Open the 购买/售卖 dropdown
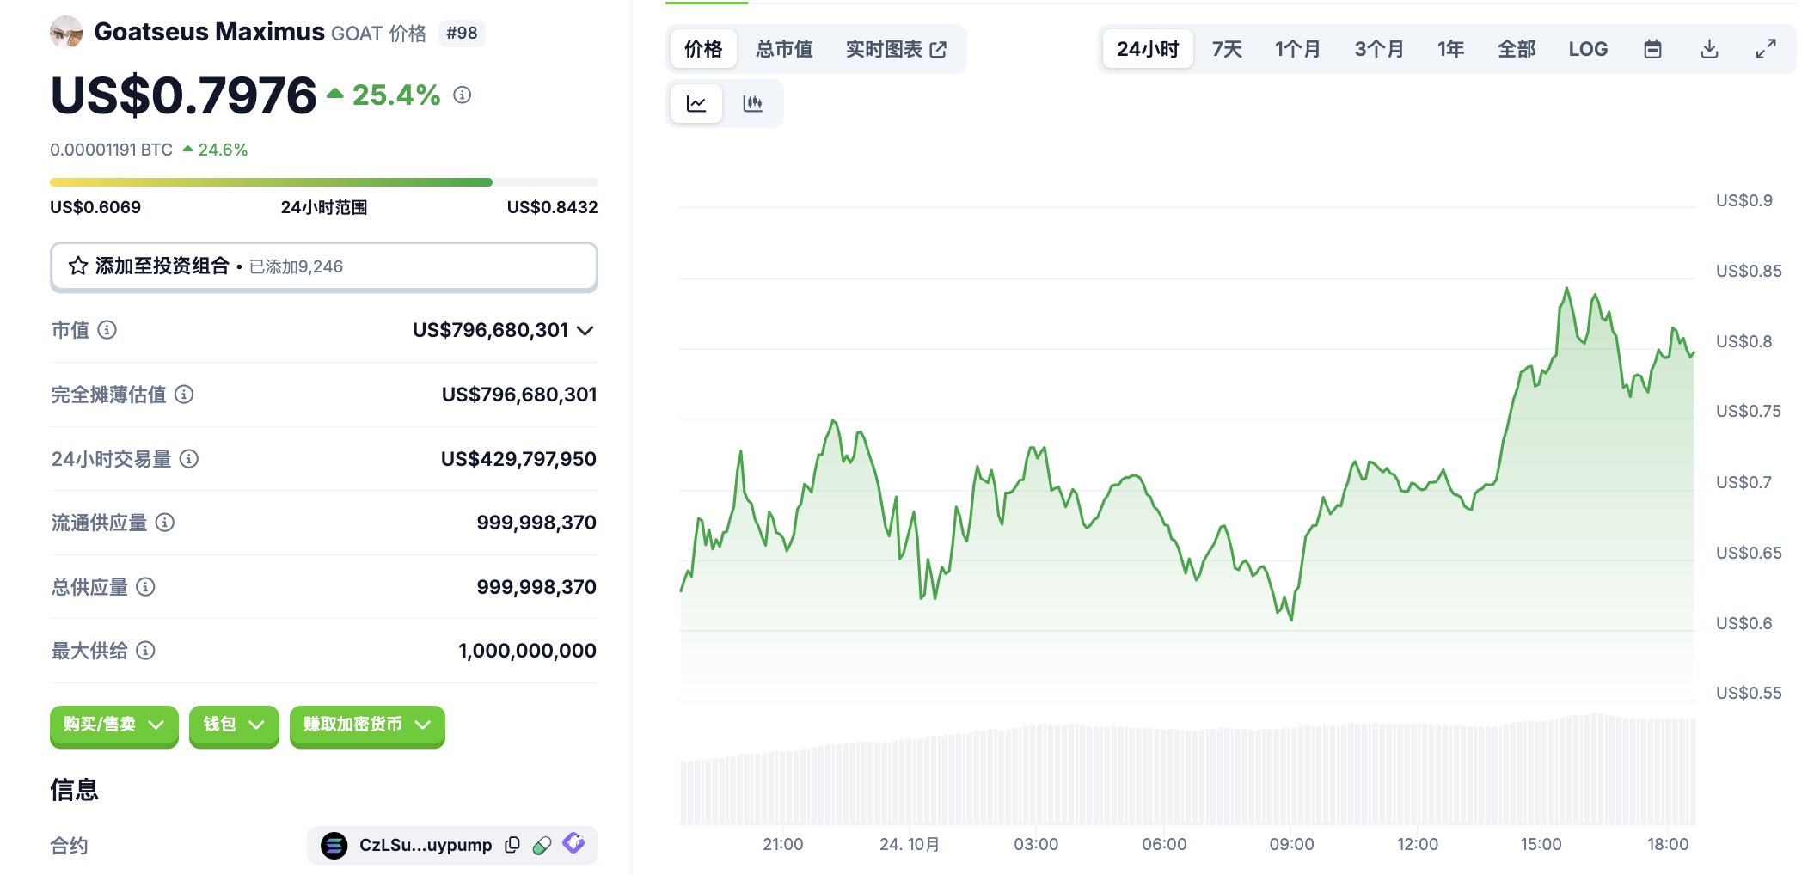The width and height of the screenshot is (1814, 875). click(113, 725)
